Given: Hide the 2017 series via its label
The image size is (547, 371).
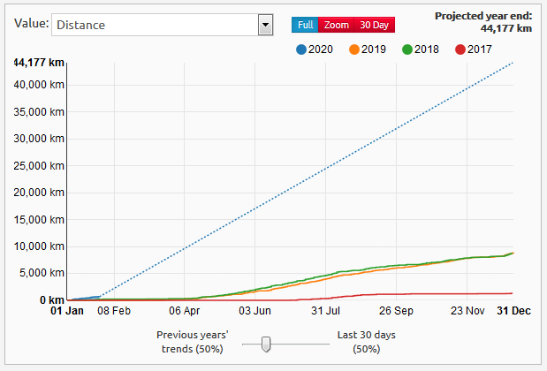Looking at the screenshot, I should pos(481,49).
